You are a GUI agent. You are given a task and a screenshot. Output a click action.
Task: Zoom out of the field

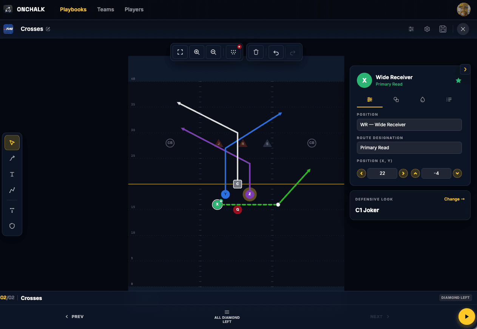coord(213,52)
